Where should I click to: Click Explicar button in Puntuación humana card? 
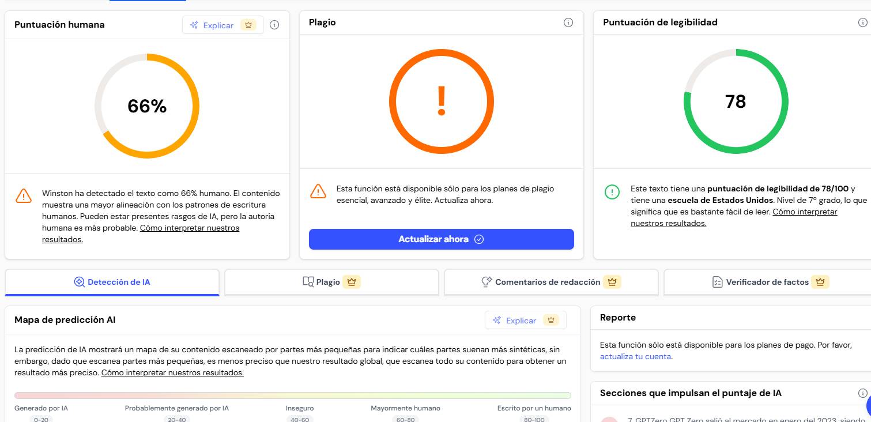click(x=223, y=25)
